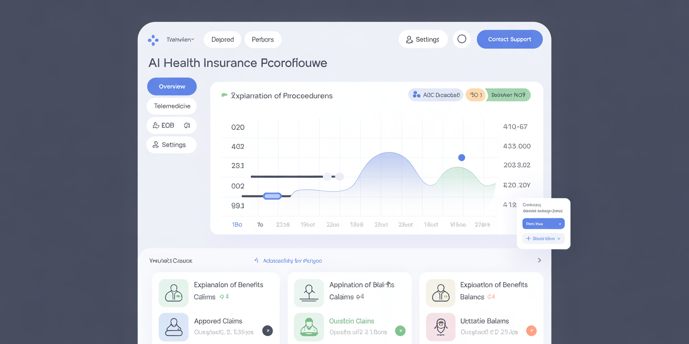Click the blue dots icon in the chart legend pill

416,95
